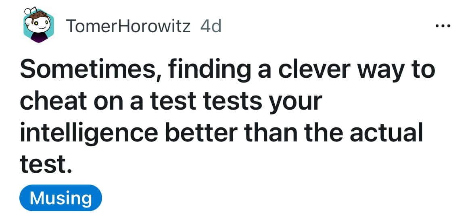Click the 4d post timestamp

[x=211, y=27]
